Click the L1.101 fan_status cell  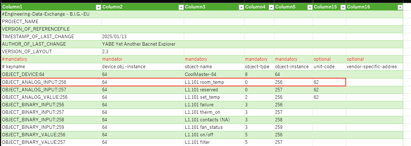click(214, 127)
